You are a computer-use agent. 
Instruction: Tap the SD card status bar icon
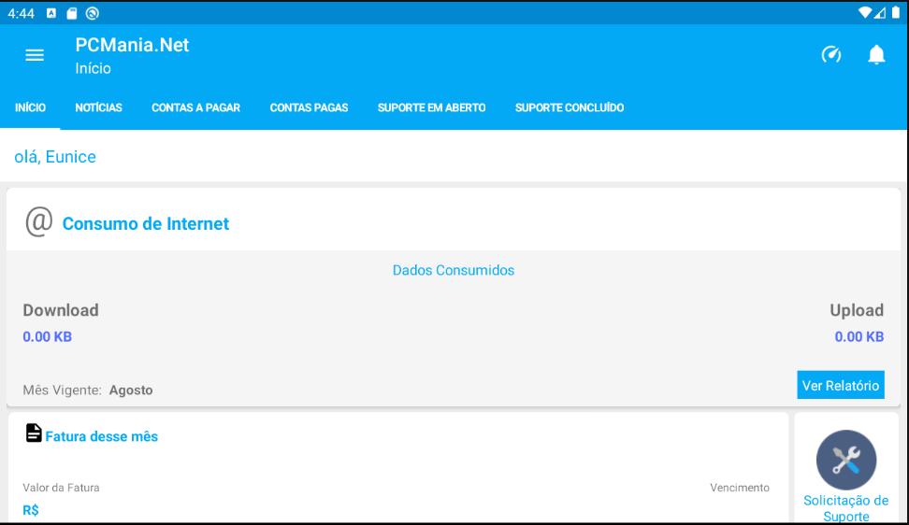[71, 13]
